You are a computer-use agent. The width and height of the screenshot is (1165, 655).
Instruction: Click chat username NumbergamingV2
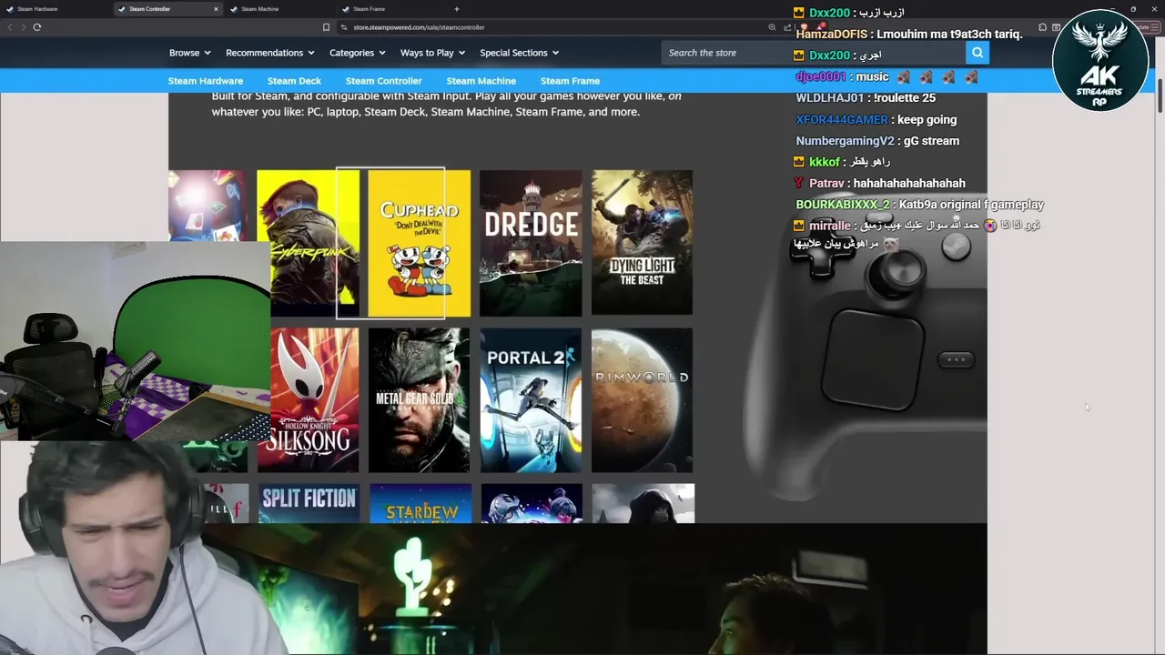pos(845,141)
